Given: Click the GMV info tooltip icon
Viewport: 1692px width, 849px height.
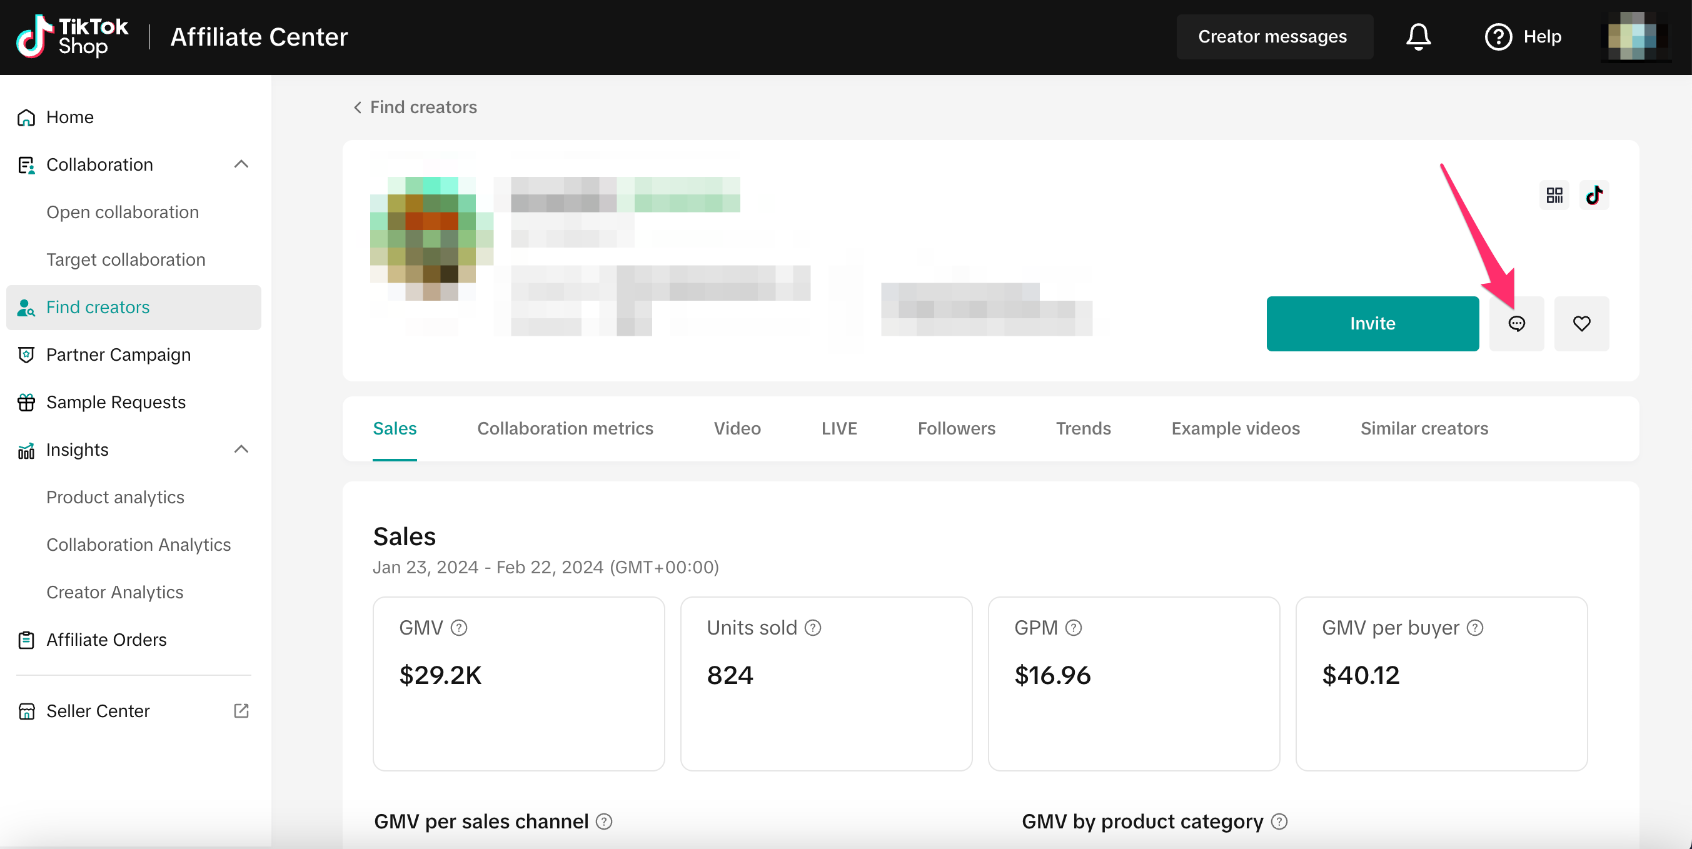Looking at the screenshot, I should 459,628.
